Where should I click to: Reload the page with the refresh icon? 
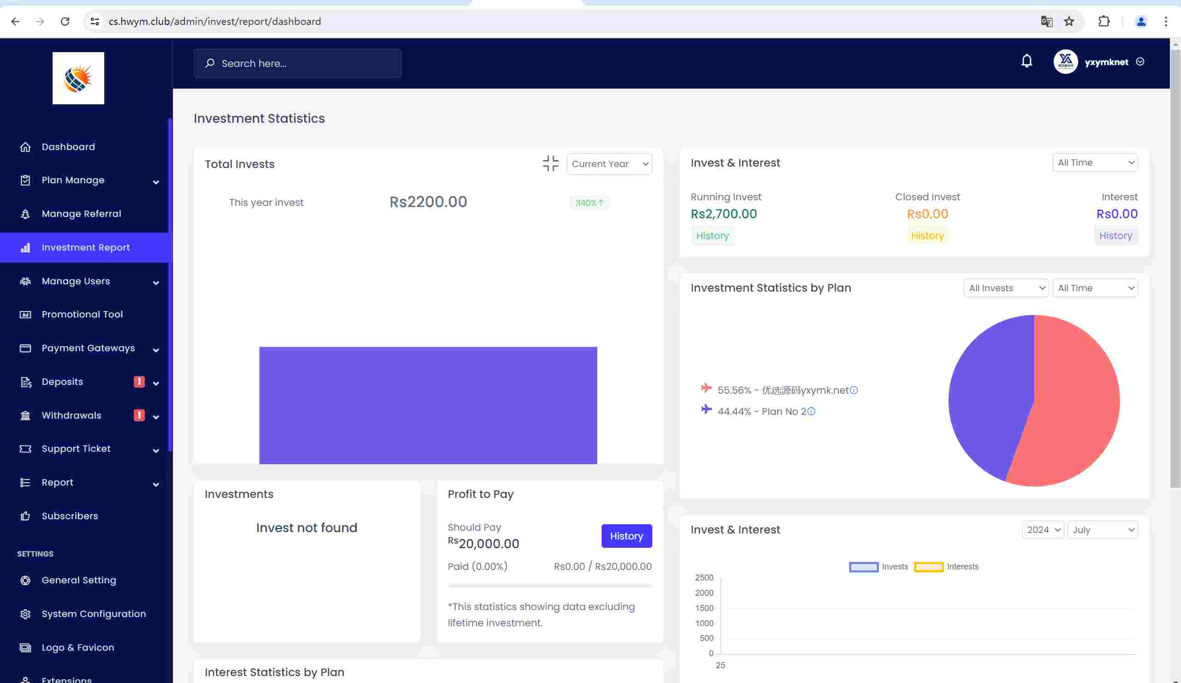click(x=65, y=22)
